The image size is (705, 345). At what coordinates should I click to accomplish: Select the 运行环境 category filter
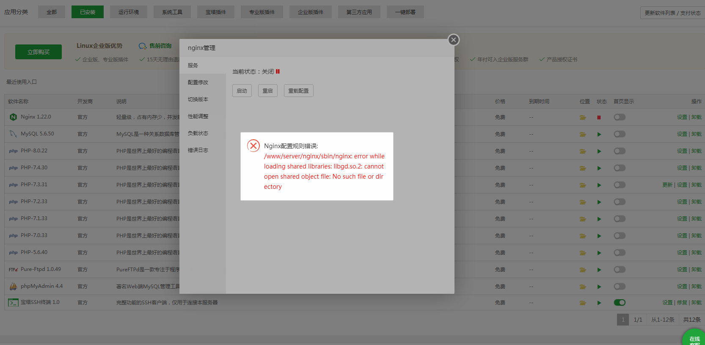pos(129,12)
